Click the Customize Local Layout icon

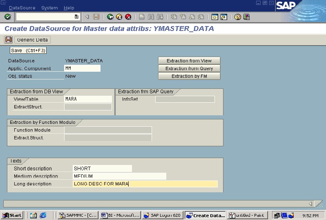(246, 17)
